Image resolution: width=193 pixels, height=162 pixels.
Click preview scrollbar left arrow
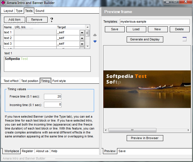(x=106, y=130)
